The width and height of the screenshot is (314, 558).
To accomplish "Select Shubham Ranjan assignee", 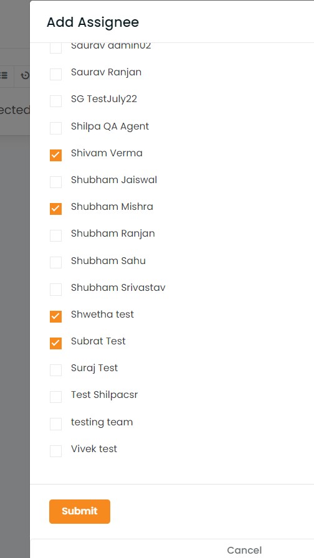I will point(55,235).
